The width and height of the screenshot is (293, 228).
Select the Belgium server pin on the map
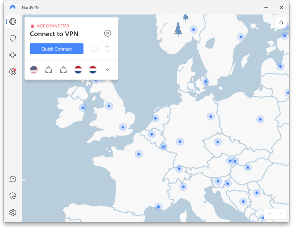coord(152,134)
